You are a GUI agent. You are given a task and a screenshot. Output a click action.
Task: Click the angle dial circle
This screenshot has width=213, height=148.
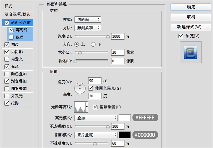click(x=80, y=88)
